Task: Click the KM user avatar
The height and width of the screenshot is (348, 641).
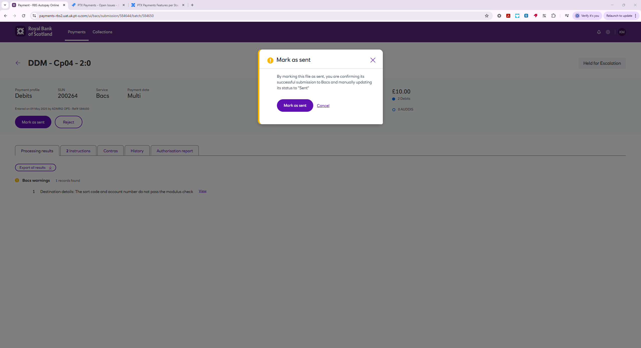Action: (622, 32)
